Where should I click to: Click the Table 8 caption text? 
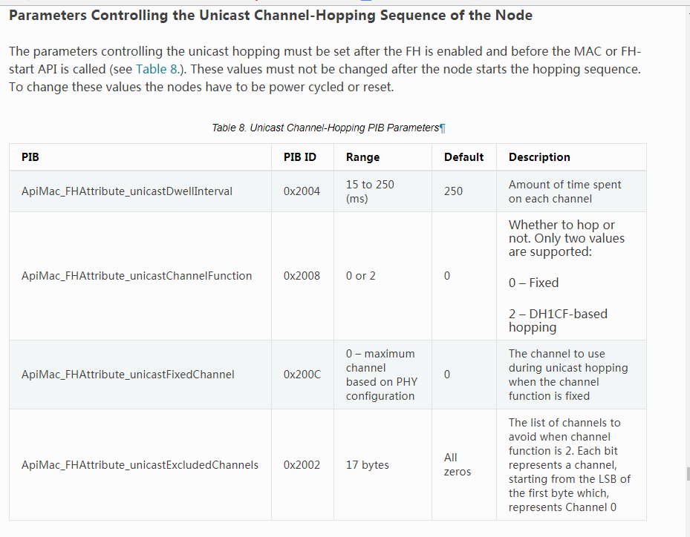(325, 128)
